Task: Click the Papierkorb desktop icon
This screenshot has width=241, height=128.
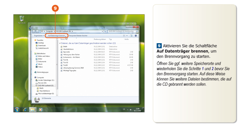Action: pyautogui.click(x=22, y=19)
